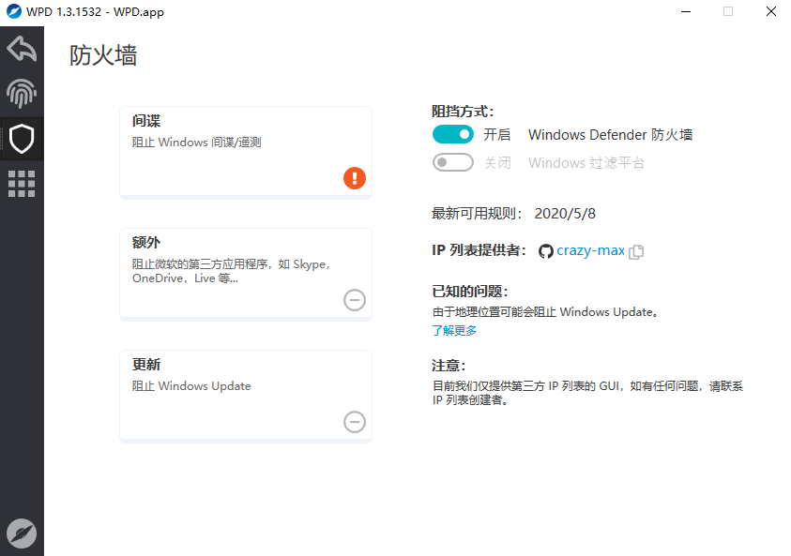Screen dimensions: 791x556
Task: Turn off the Windows Defender 防火墙 toggle
Action: click(x=453, y=135)
